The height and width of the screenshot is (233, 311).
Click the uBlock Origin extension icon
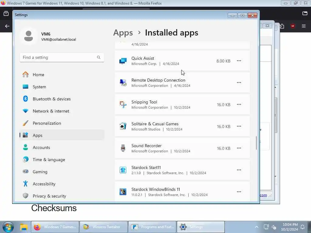pyautogui.click(x=293, y=26)
